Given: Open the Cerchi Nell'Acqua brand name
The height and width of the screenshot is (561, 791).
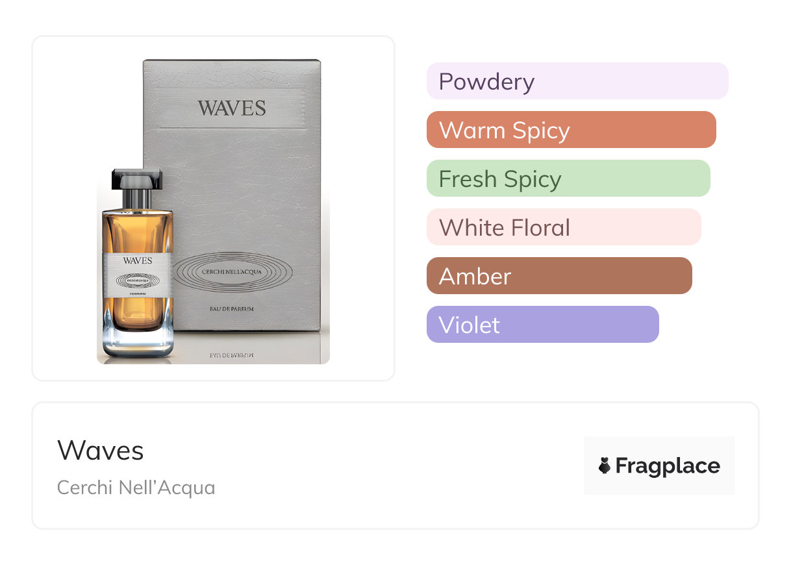Looking at the screenshot, I should [136, 488].
